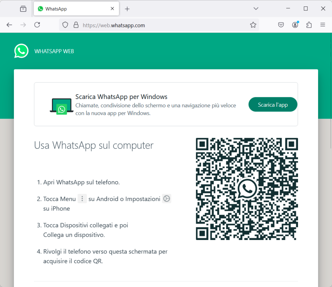
Task: Click the Windows laptop WhatsApp icon
Action: coord(62,106)
